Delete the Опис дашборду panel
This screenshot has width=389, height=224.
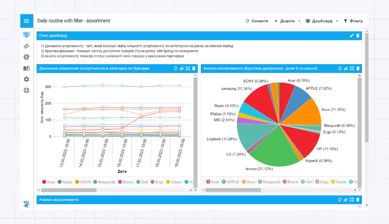[x=358, y=35]
